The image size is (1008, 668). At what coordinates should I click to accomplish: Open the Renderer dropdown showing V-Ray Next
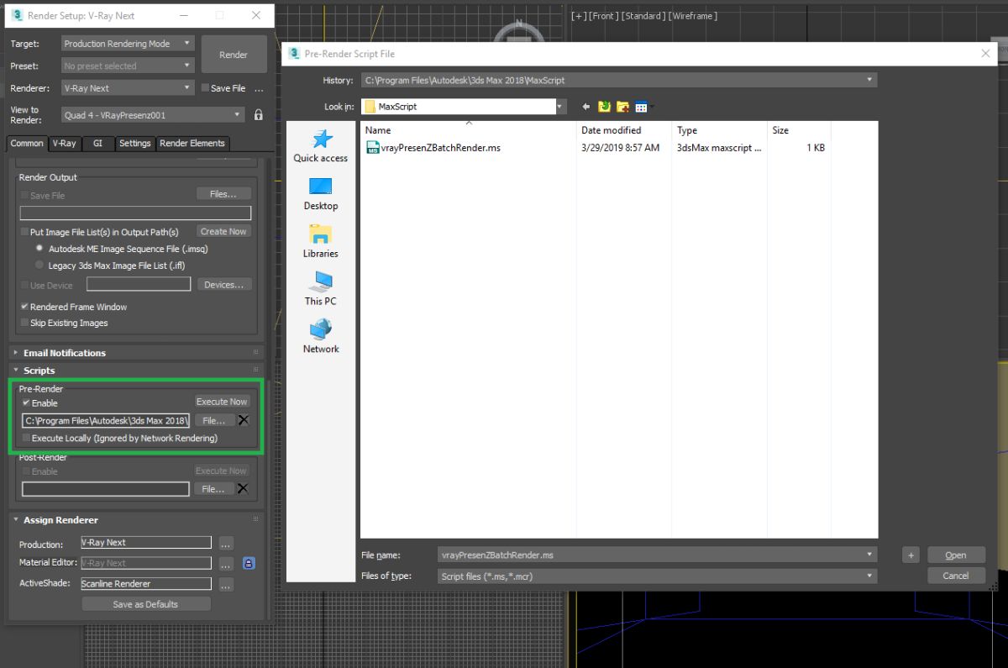(x=128, y=88)
